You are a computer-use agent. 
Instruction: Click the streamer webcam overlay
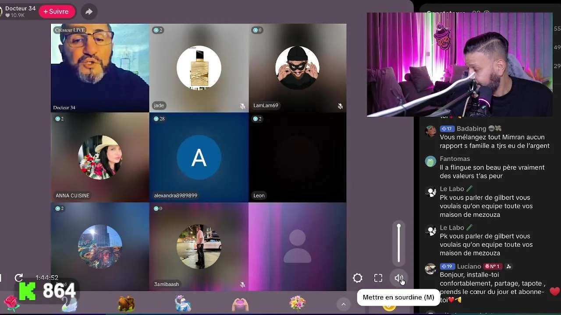(x=459, y=65)
